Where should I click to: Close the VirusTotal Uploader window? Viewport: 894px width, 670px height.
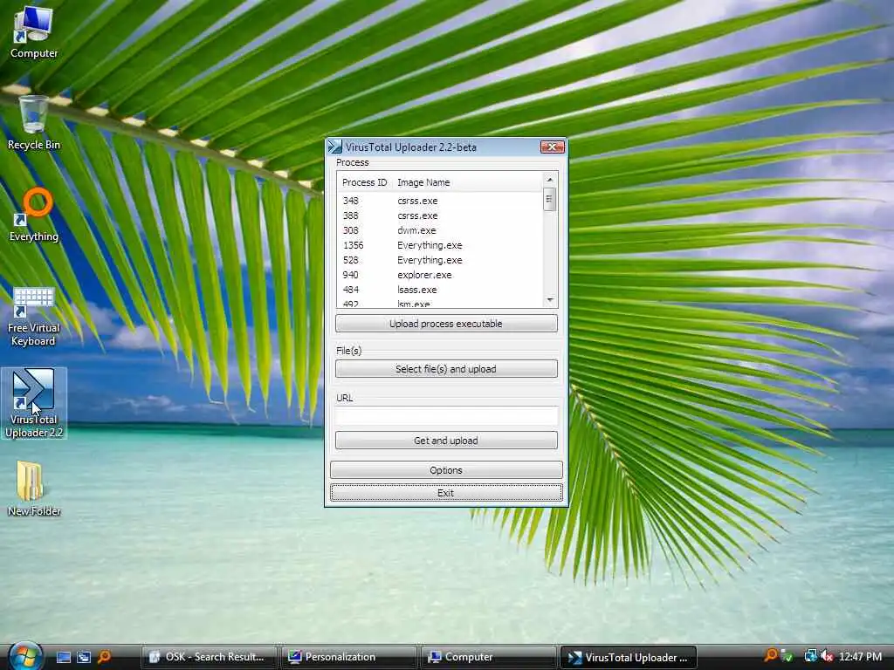(x=552, y=147)
